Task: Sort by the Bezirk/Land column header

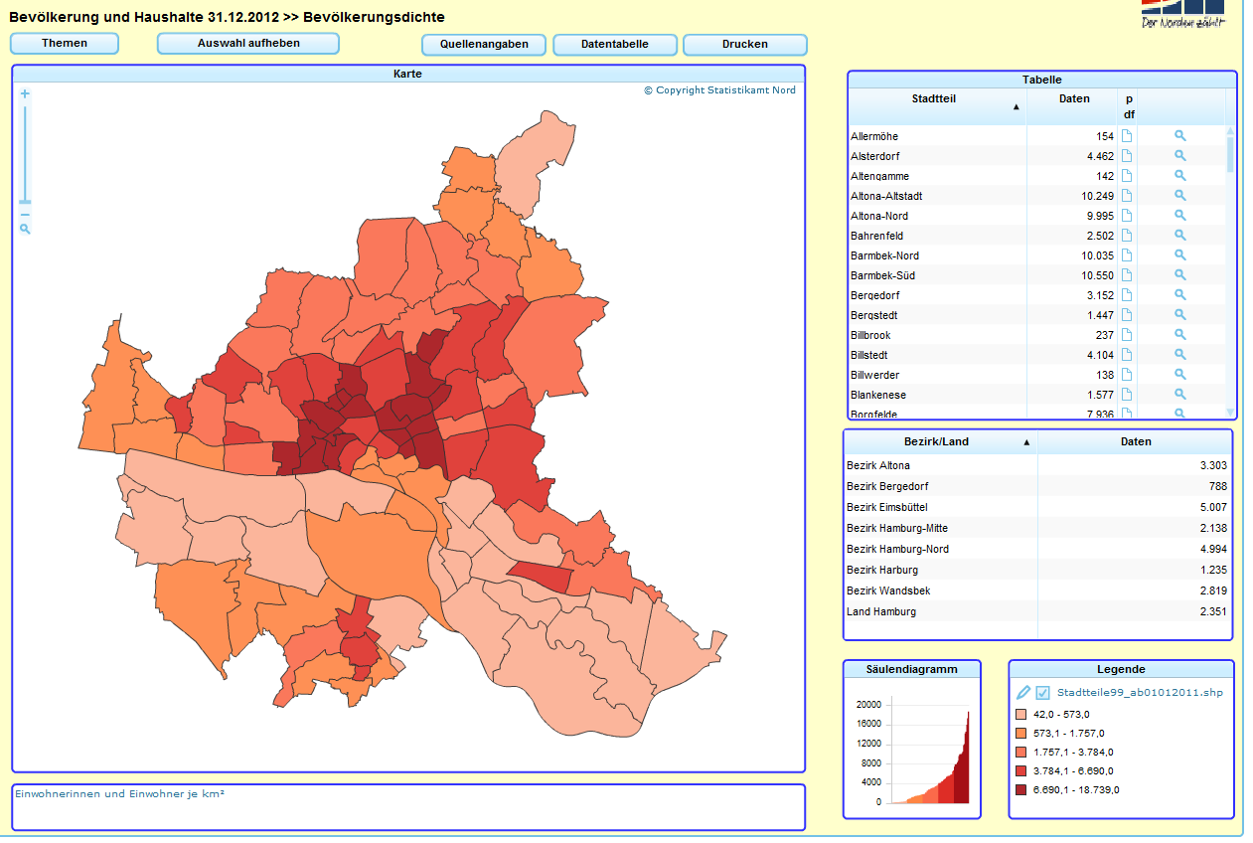Action: 938,441
